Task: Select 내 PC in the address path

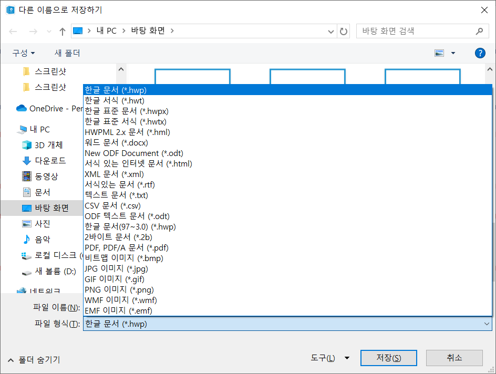Action: pos(106,30)
